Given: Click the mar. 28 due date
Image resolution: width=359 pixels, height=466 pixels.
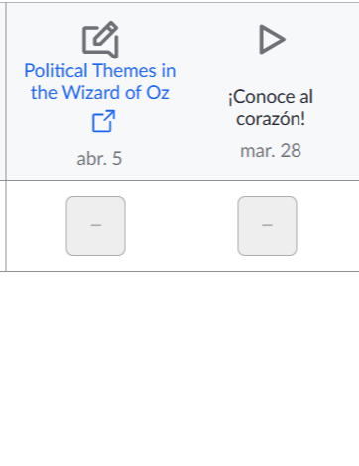Looking at the screenshot, I should pos(271,151).
